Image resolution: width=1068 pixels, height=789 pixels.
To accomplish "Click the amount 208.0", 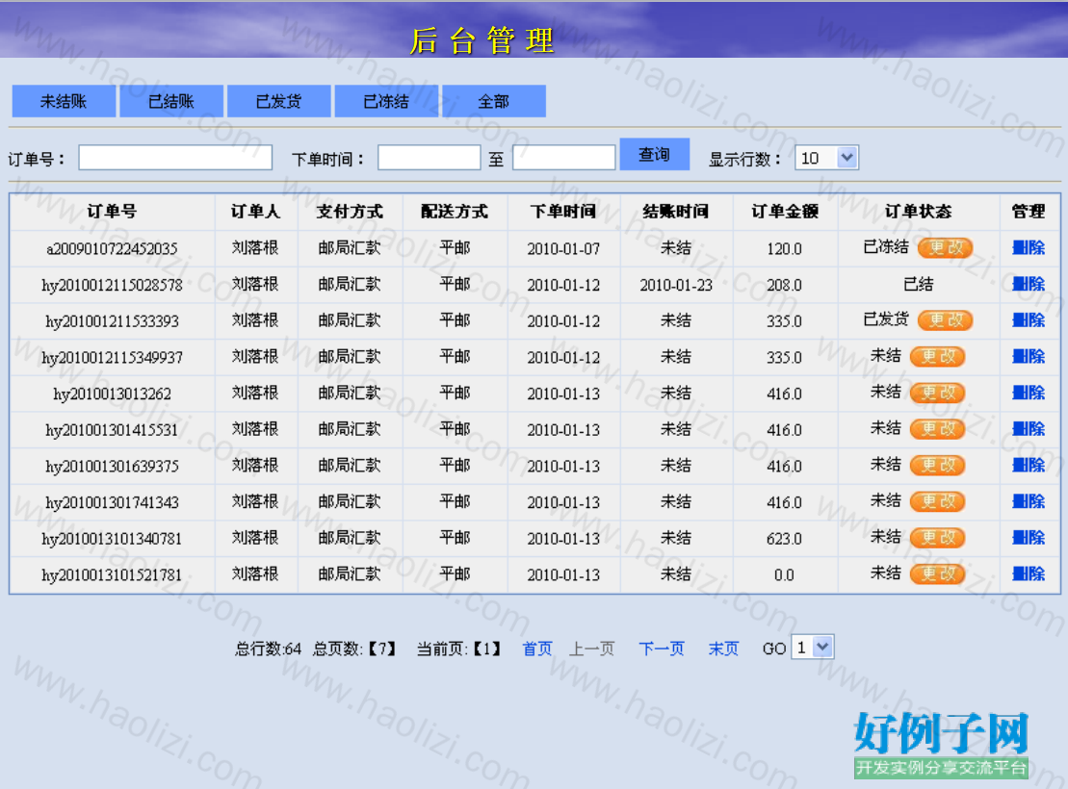I will (784, 285).
